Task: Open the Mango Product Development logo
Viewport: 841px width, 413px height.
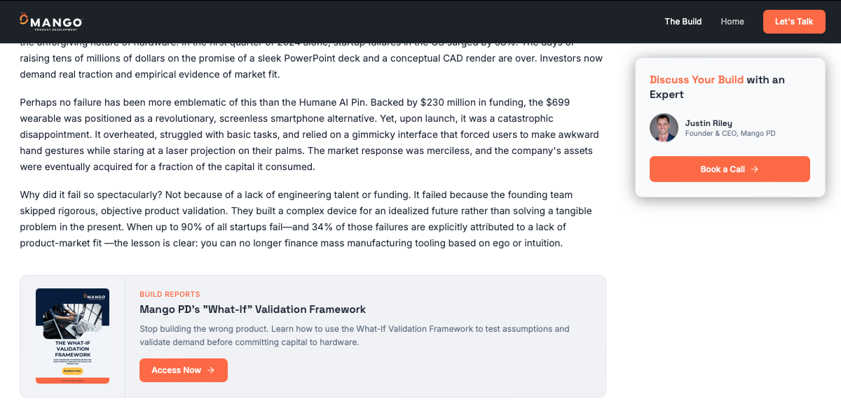Action: point(50,22)
